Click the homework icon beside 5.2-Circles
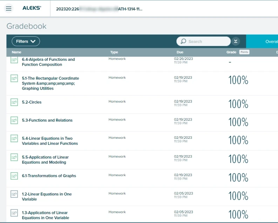This screenshot has width=278, height=223. click(14, 102)
